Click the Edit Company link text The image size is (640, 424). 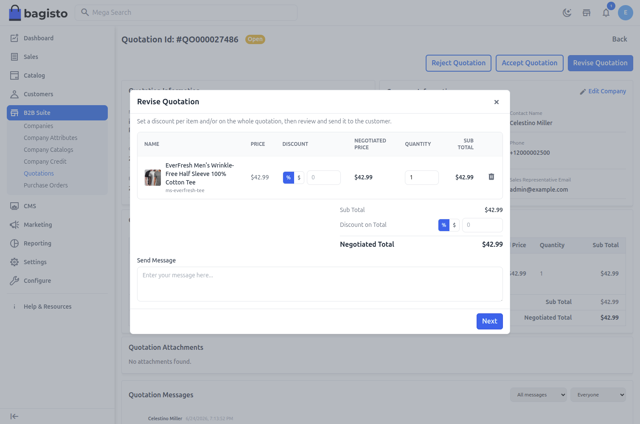click(x=607, y=91)
